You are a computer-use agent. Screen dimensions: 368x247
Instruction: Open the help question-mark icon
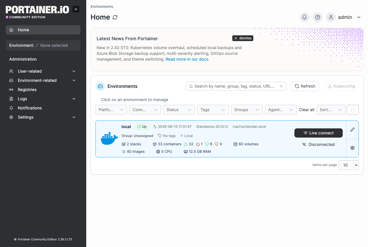pyautogui.click(x=318, y=17)
